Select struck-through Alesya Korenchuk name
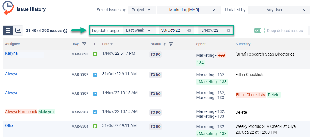 [x=21, y=112]
